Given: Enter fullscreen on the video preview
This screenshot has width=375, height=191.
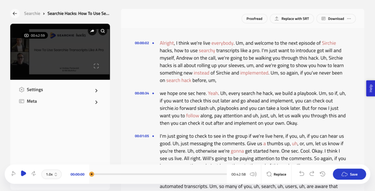Looking at the screenshot, I should pos(96,66).
